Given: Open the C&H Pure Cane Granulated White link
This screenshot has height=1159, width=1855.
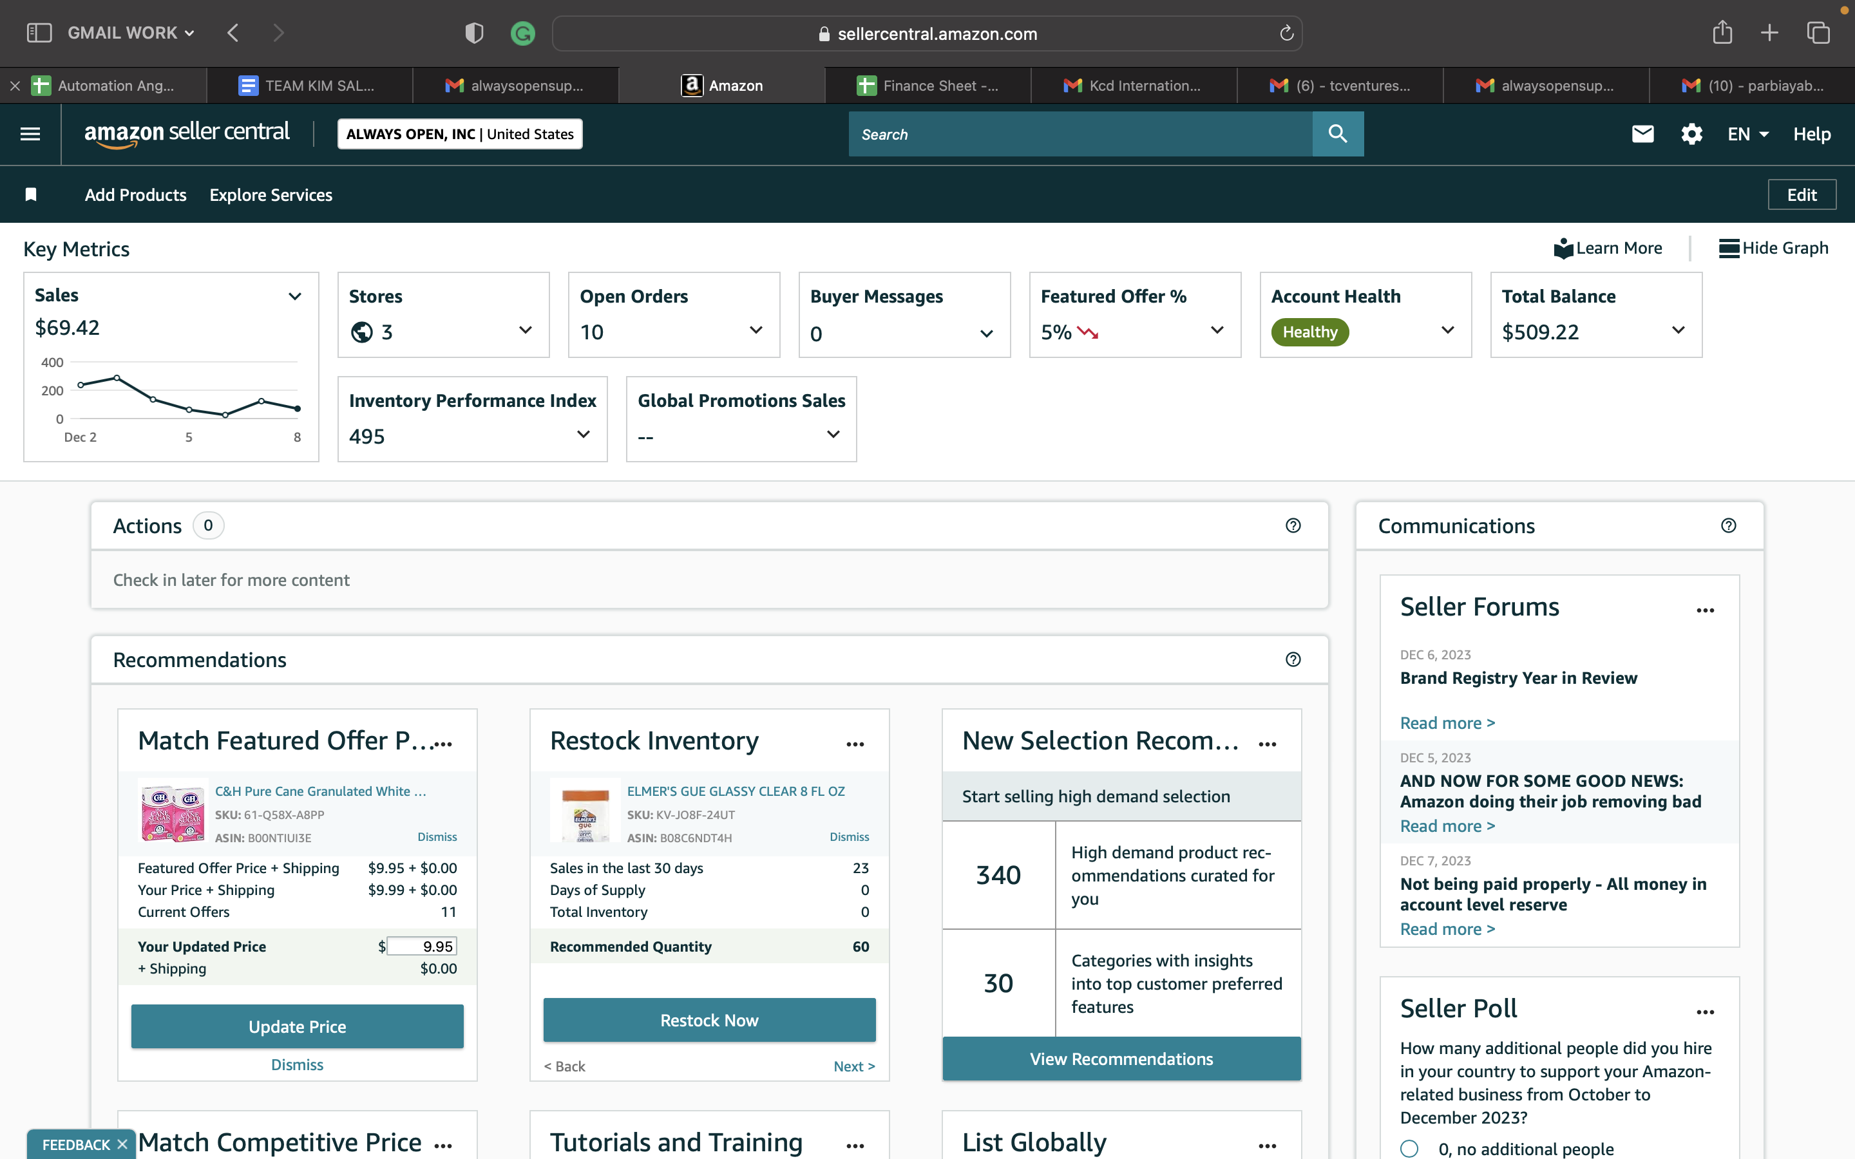Looking at the screenshot, I should (x=320, y=791).
